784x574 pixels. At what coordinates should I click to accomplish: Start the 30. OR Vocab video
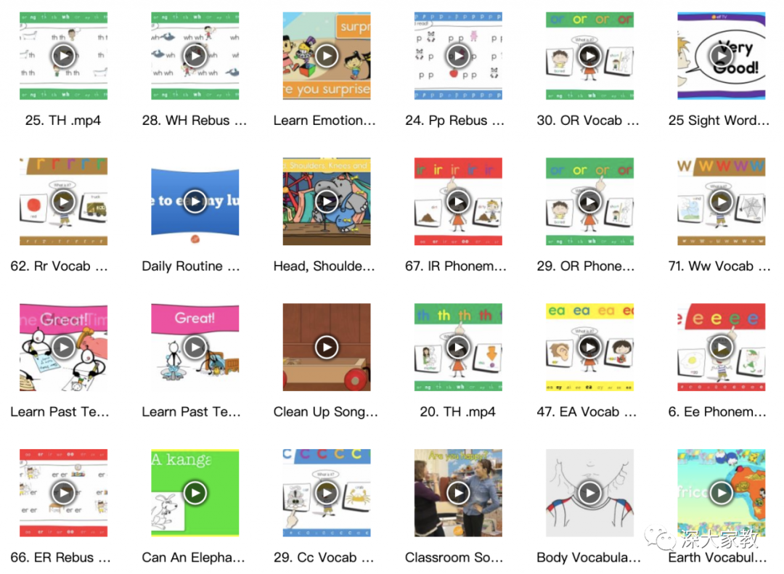pyautogui.click(x=589, y=55)
